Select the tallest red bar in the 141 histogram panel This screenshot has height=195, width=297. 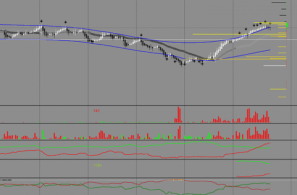pyautogui.click(x=178, y=115)
